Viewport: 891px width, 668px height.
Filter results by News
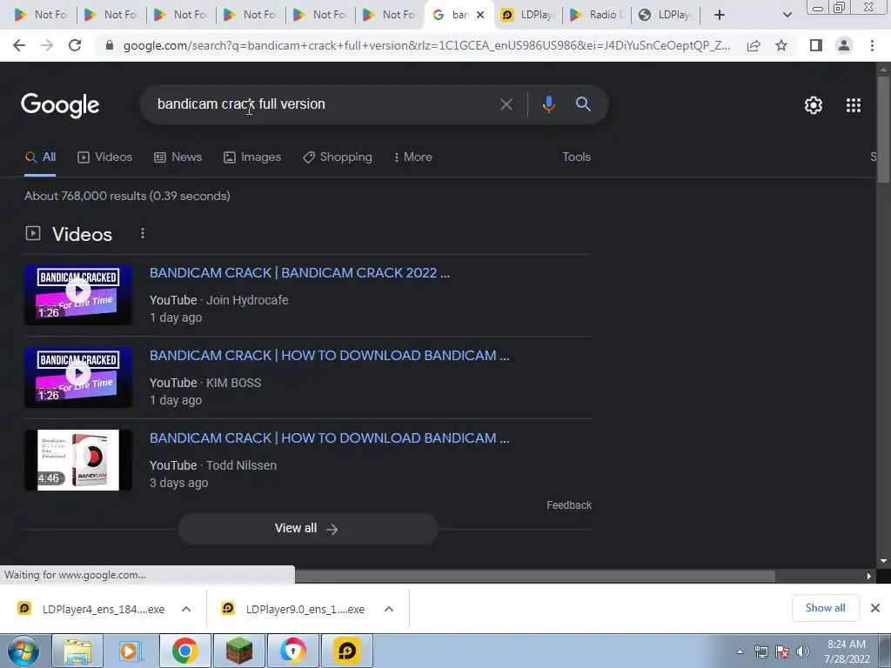178,157
